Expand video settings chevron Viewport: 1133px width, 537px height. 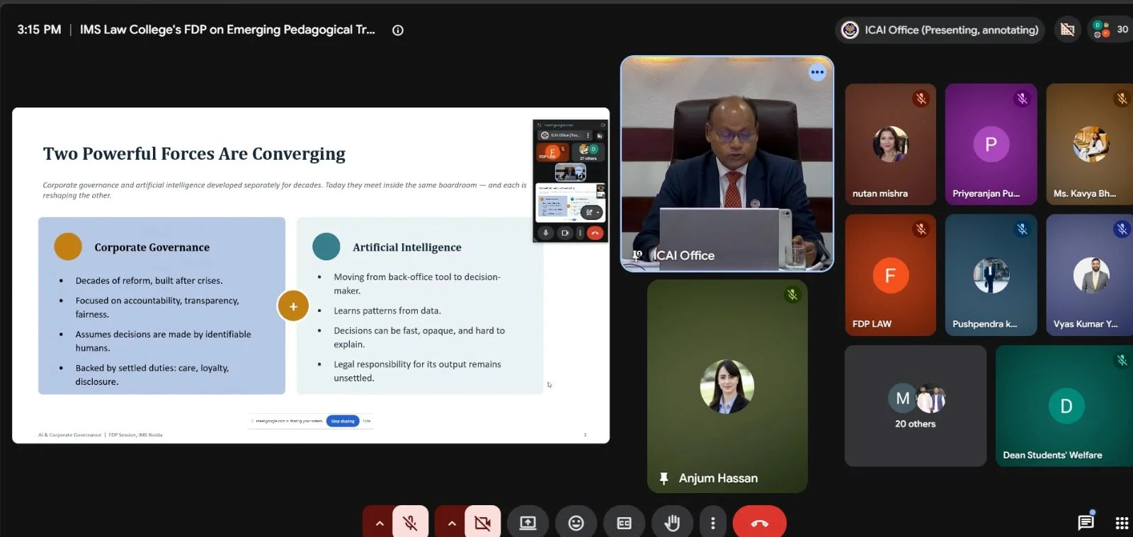coord(452,523)
